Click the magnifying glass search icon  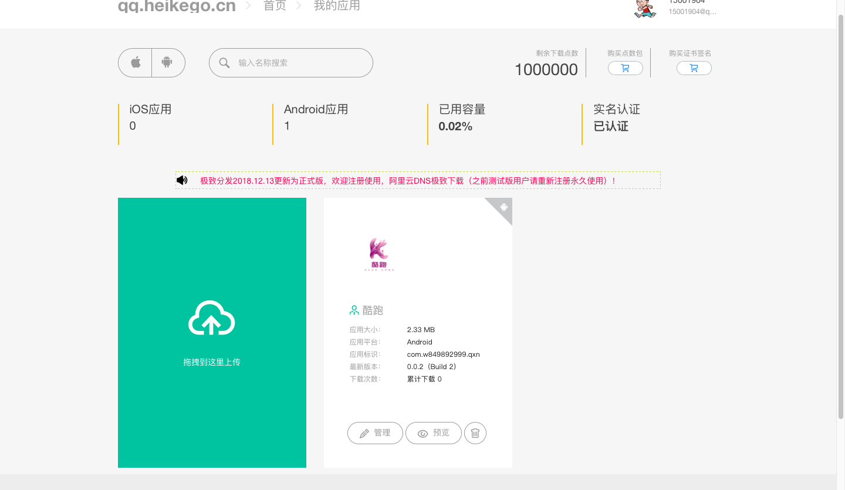coord(224,63)
